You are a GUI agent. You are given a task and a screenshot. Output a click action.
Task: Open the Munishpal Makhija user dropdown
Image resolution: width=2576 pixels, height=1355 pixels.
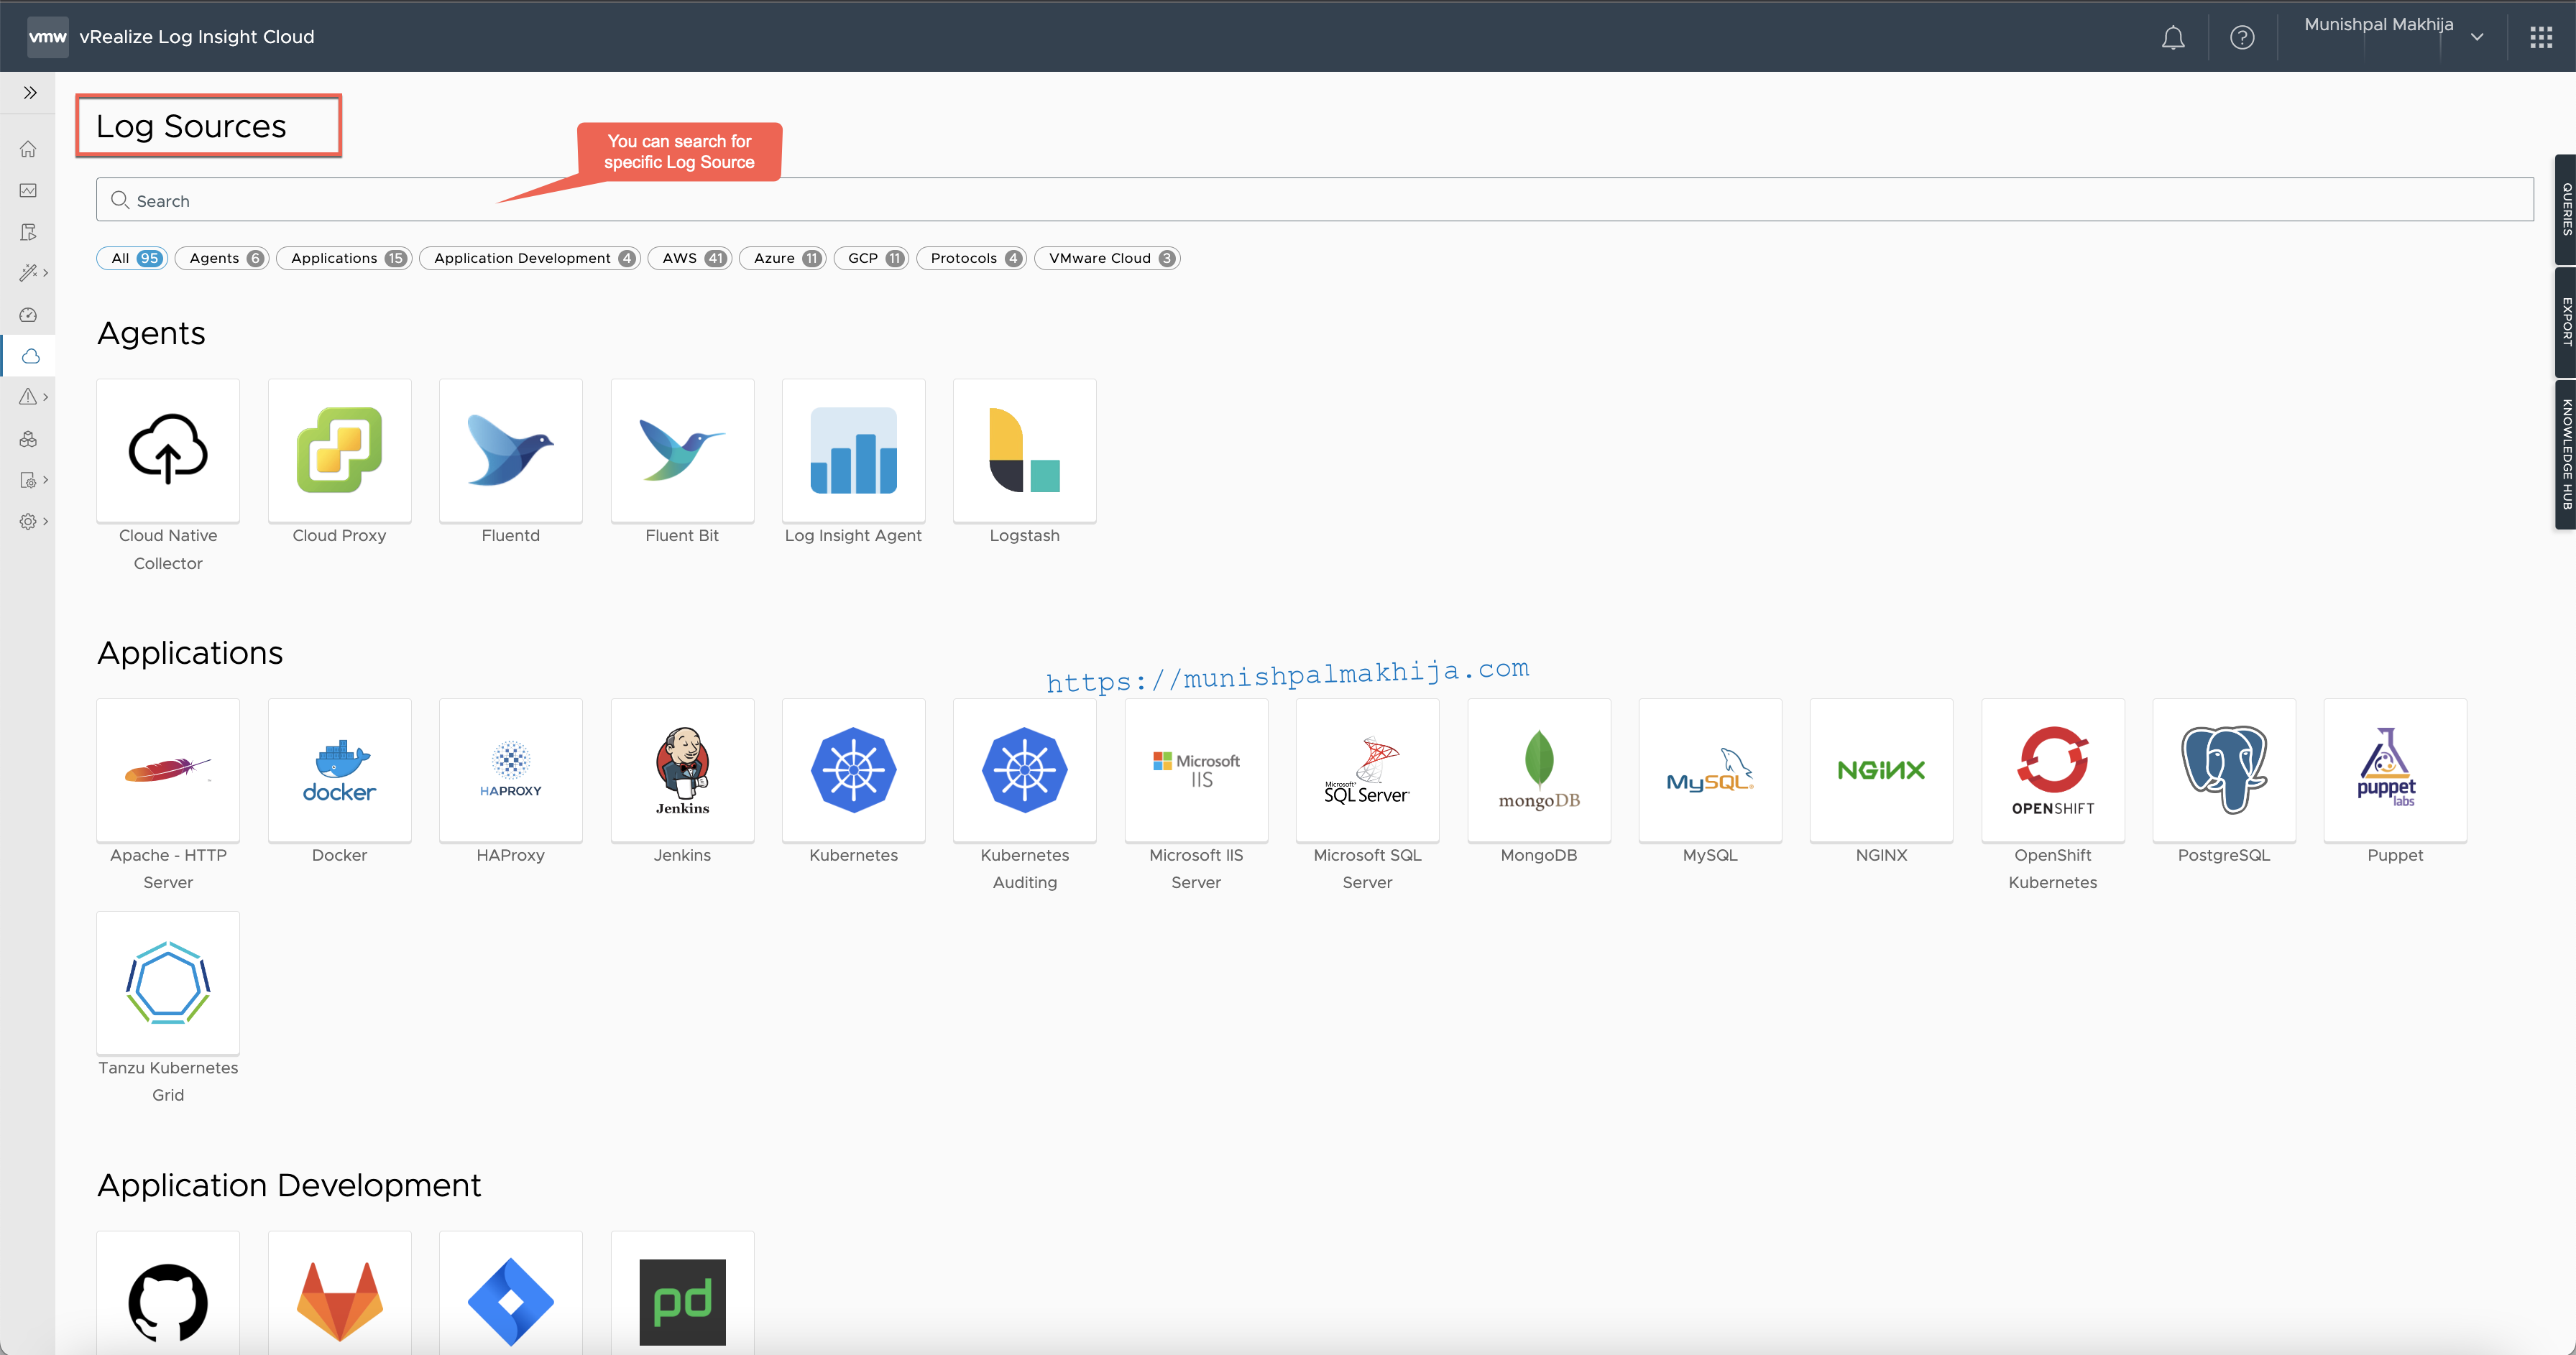[x=2394, y=36]
